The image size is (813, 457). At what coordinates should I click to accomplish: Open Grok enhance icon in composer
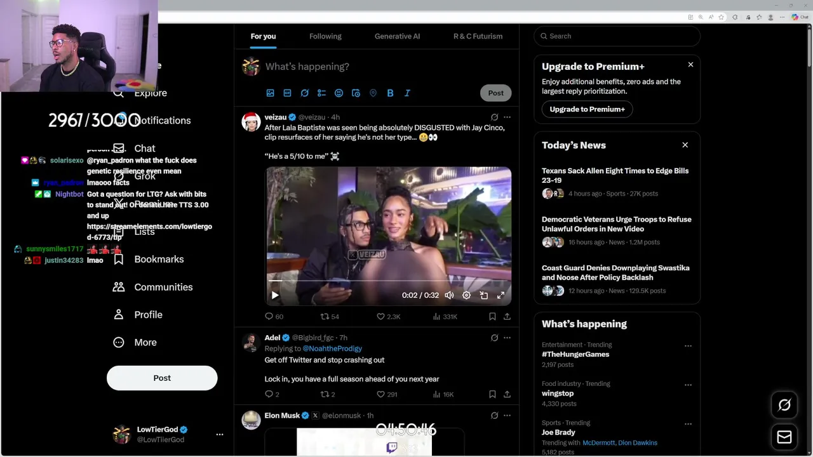[304, 93]
